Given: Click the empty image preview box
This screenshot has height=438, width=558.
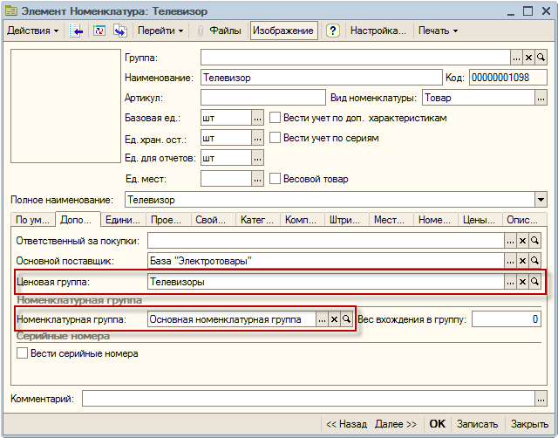Looking at the screenshot, I should [66, 106].
